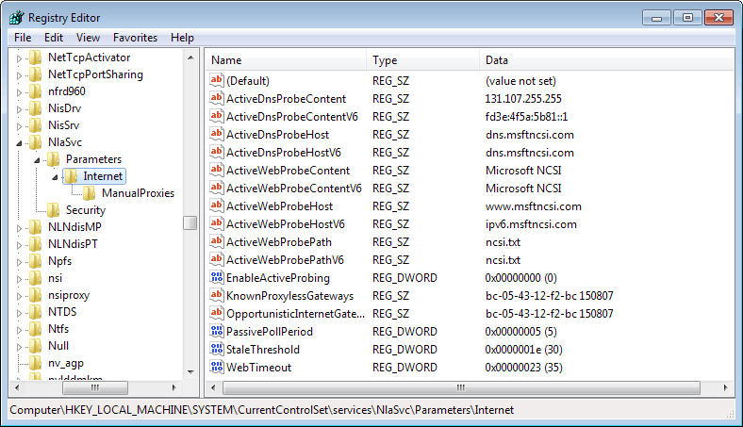Click the folder icon of Parameters key

point(53,158)
